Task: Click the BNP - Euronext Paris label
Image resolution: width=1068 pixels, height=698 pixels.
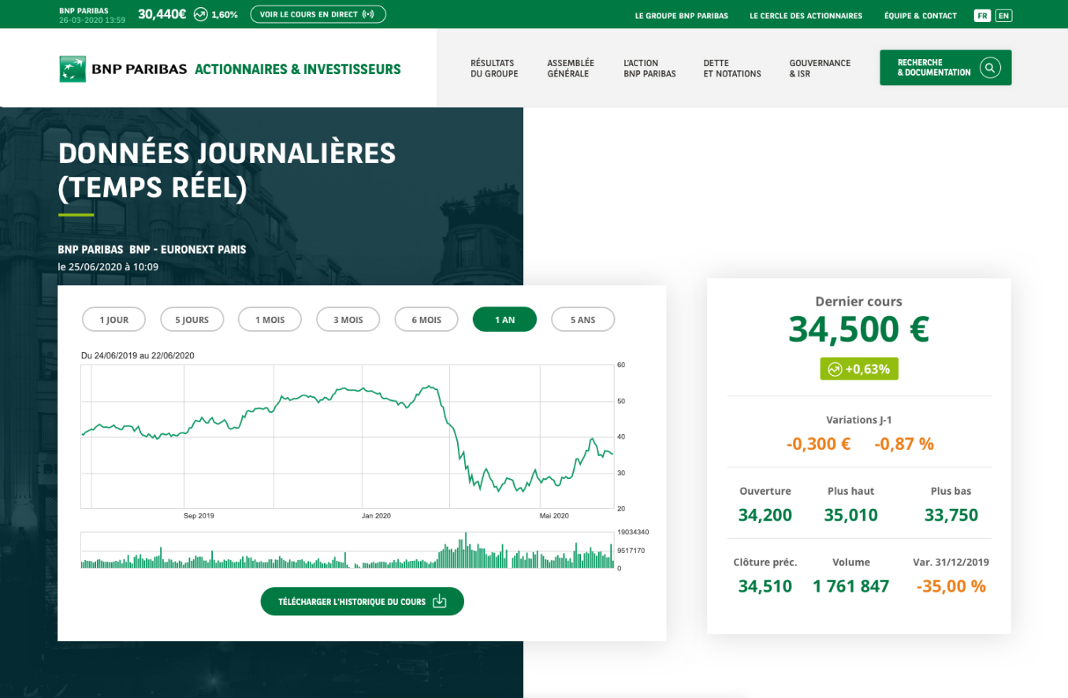Action: click(188, 250)
